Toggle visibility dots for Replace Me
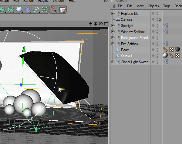The width and height of the screenshot is (182, 144). 157,13
